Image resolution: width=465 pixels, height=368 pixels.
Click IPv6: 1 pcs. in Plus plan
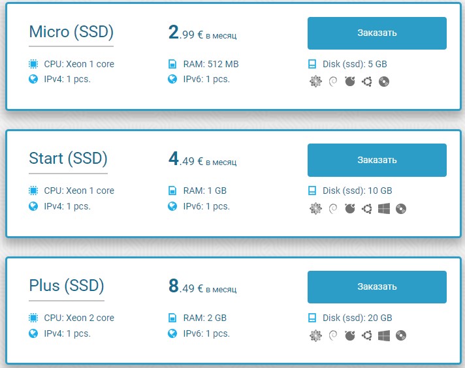click(206, 333)
